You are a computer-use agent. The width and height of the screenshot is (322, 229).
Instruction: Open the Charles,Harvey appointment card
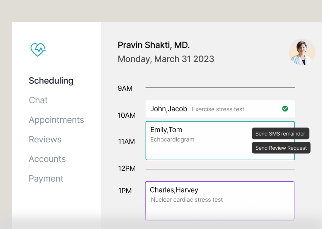pyautogui.click(x=219, y=201)
